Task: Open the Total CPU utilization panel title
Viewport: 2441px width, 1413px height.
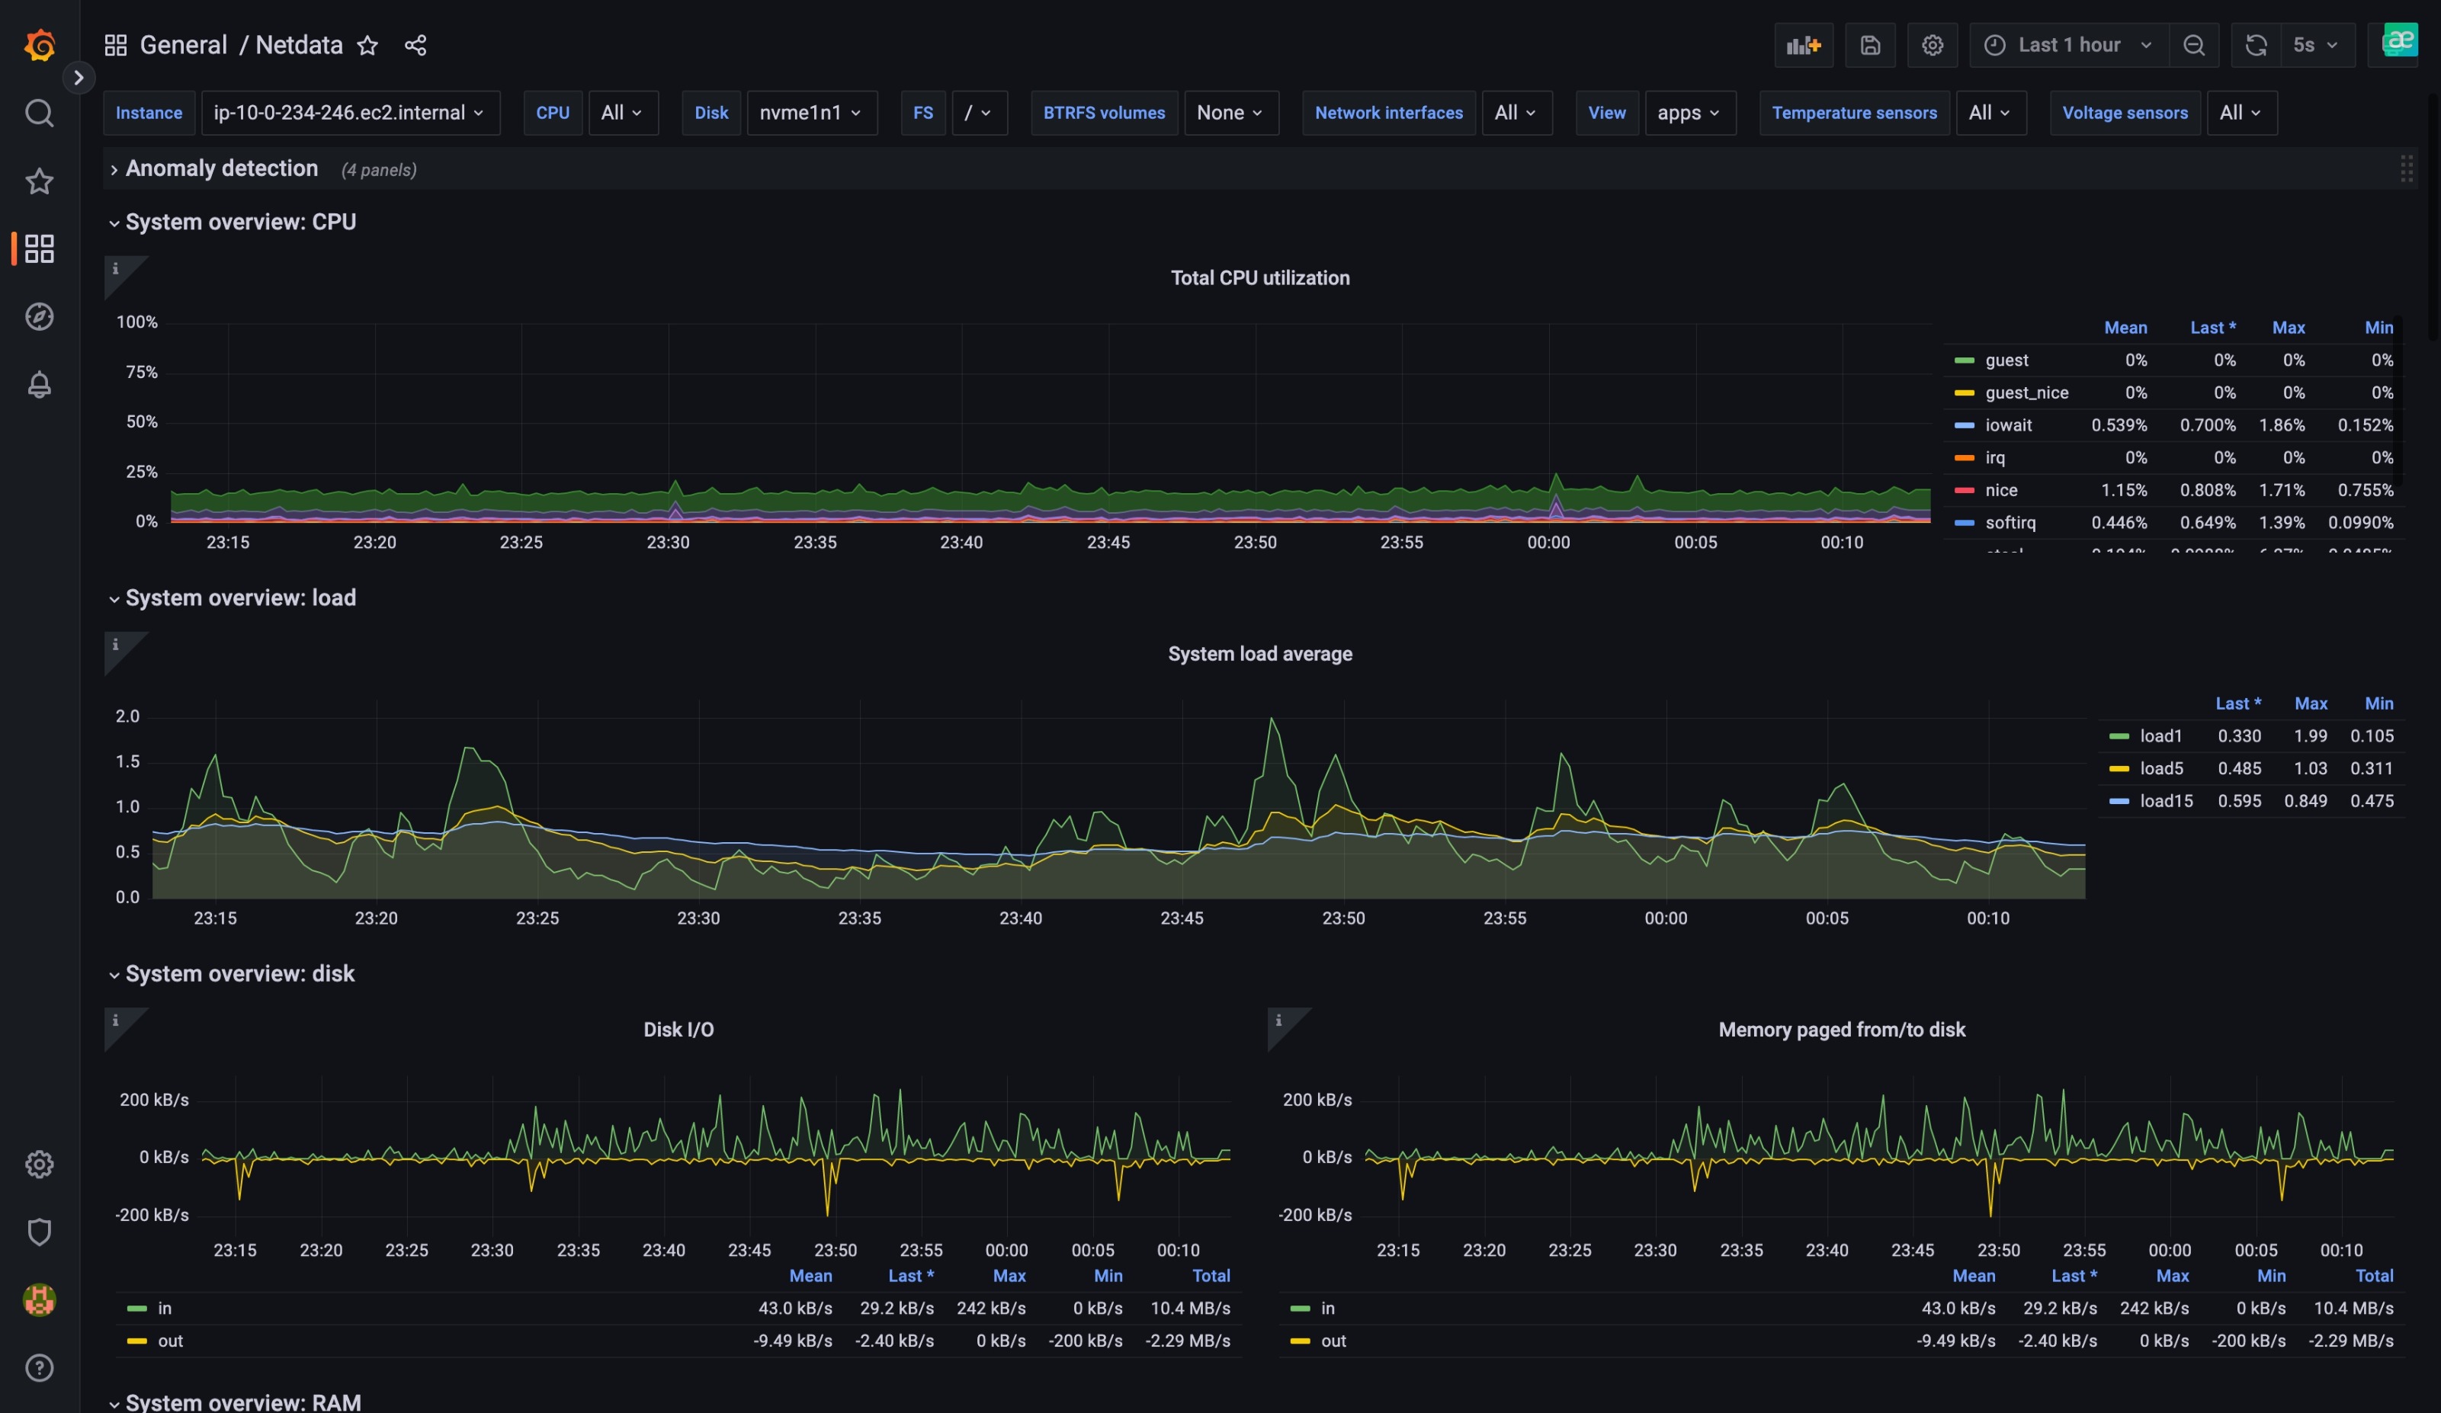Action: (1259, 278)
